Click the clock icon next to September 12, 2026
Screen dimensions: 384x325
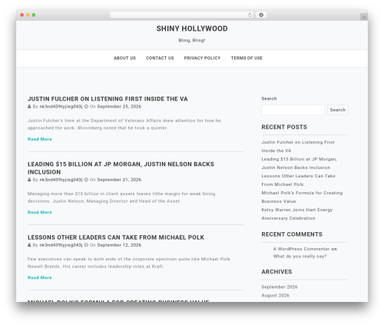pyautogui.click(x=86, y=245)
